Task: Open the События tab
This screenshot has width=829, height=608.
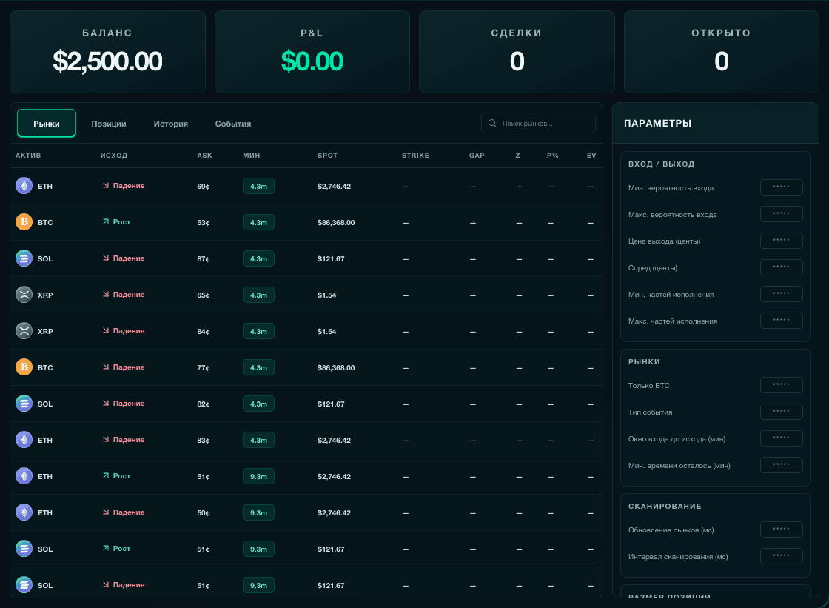Action: click(x=233, y=123)
